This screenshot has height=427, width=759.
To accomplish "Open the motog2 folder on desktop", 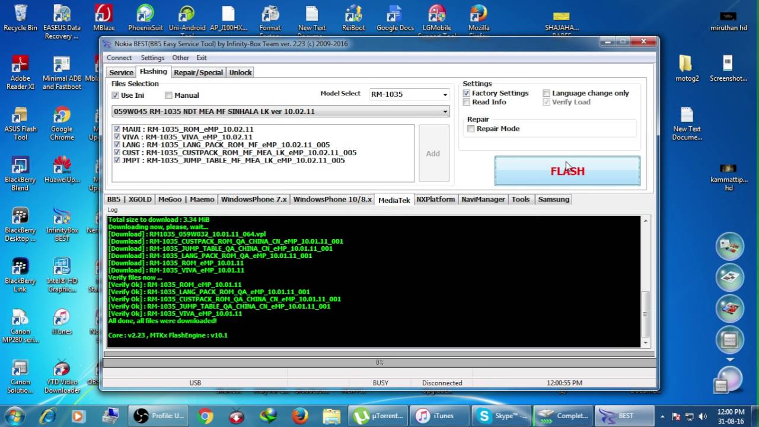I will click(x=687, y=68).
